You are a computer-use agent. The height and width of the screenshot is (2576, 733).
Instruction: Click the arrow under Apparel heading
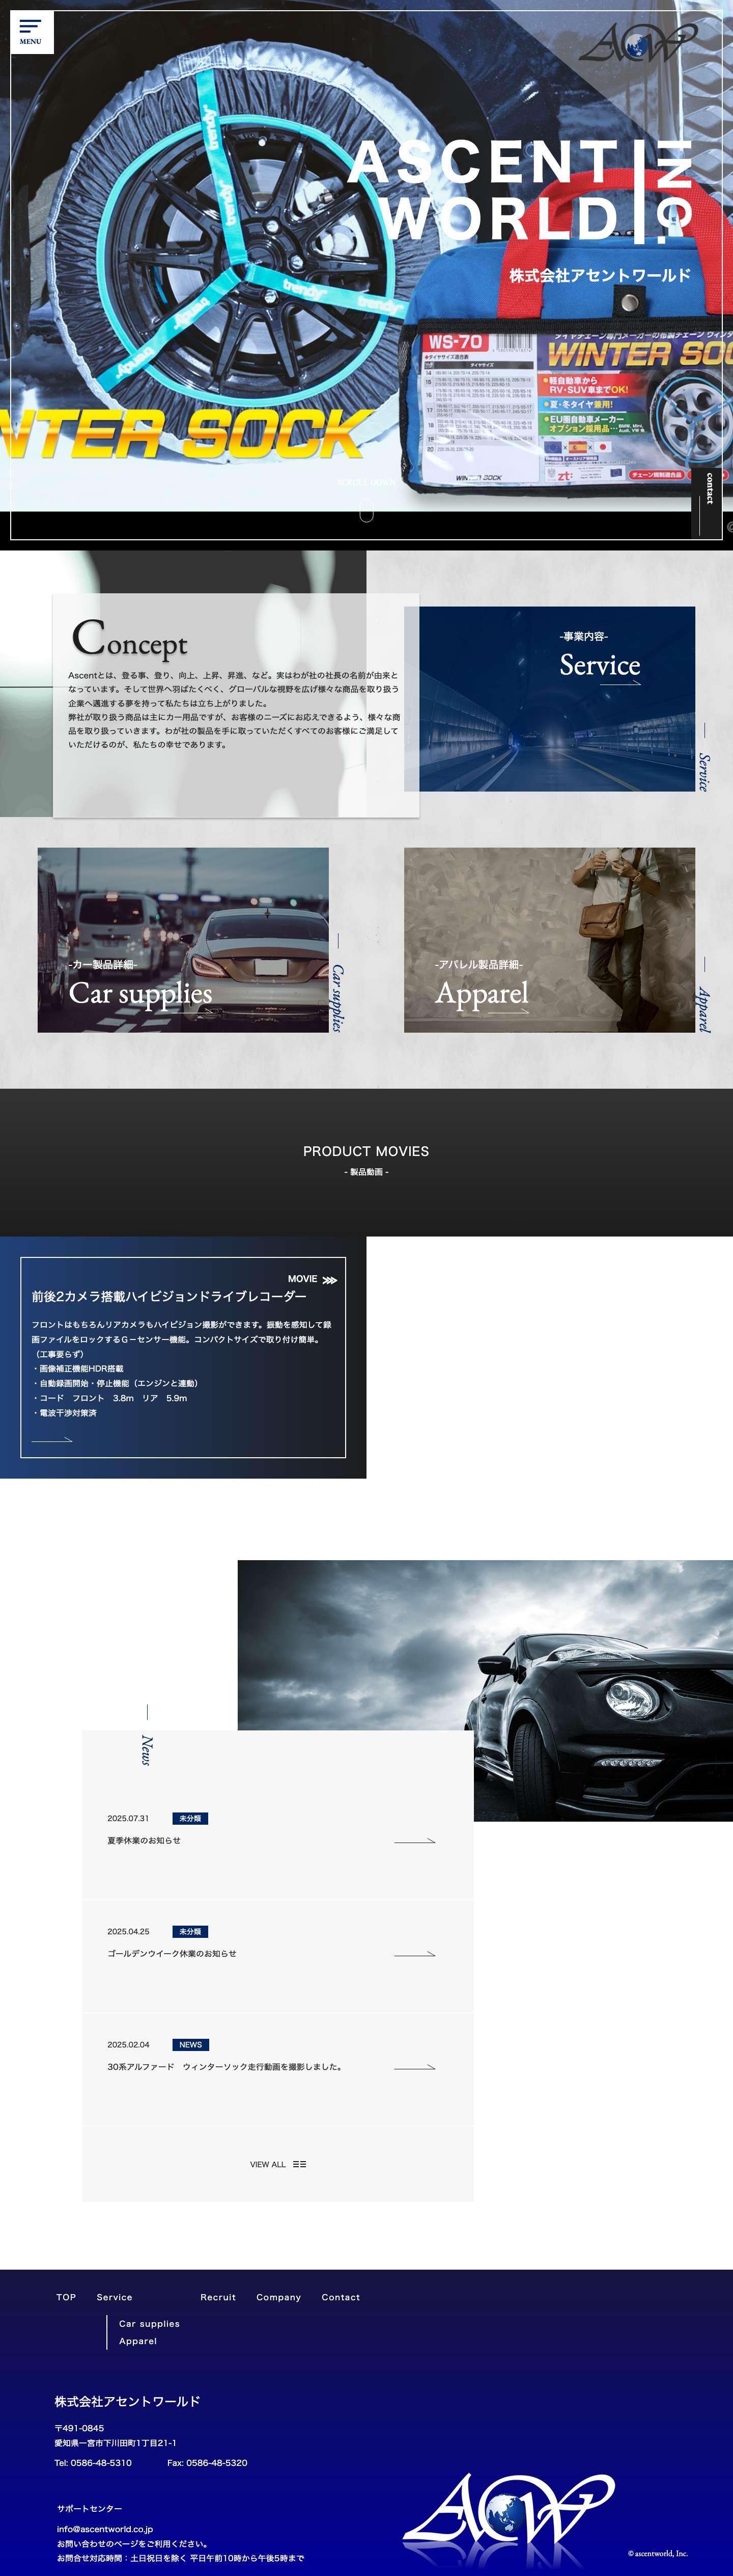click(508, 1012)
